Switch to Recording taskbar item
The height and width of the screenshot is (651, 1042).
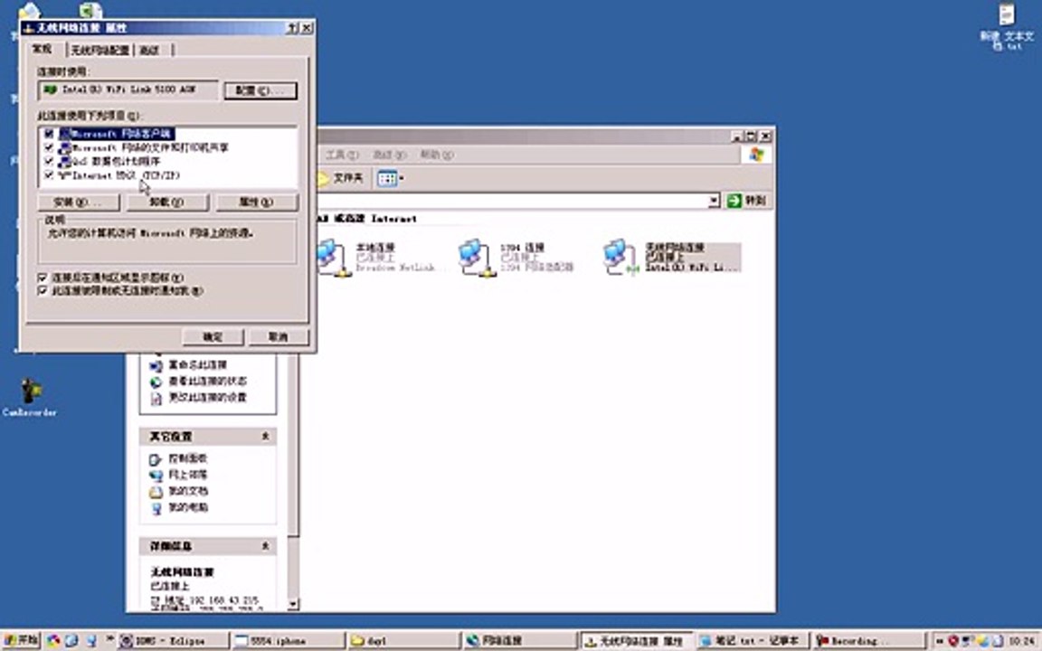[867, 641]
